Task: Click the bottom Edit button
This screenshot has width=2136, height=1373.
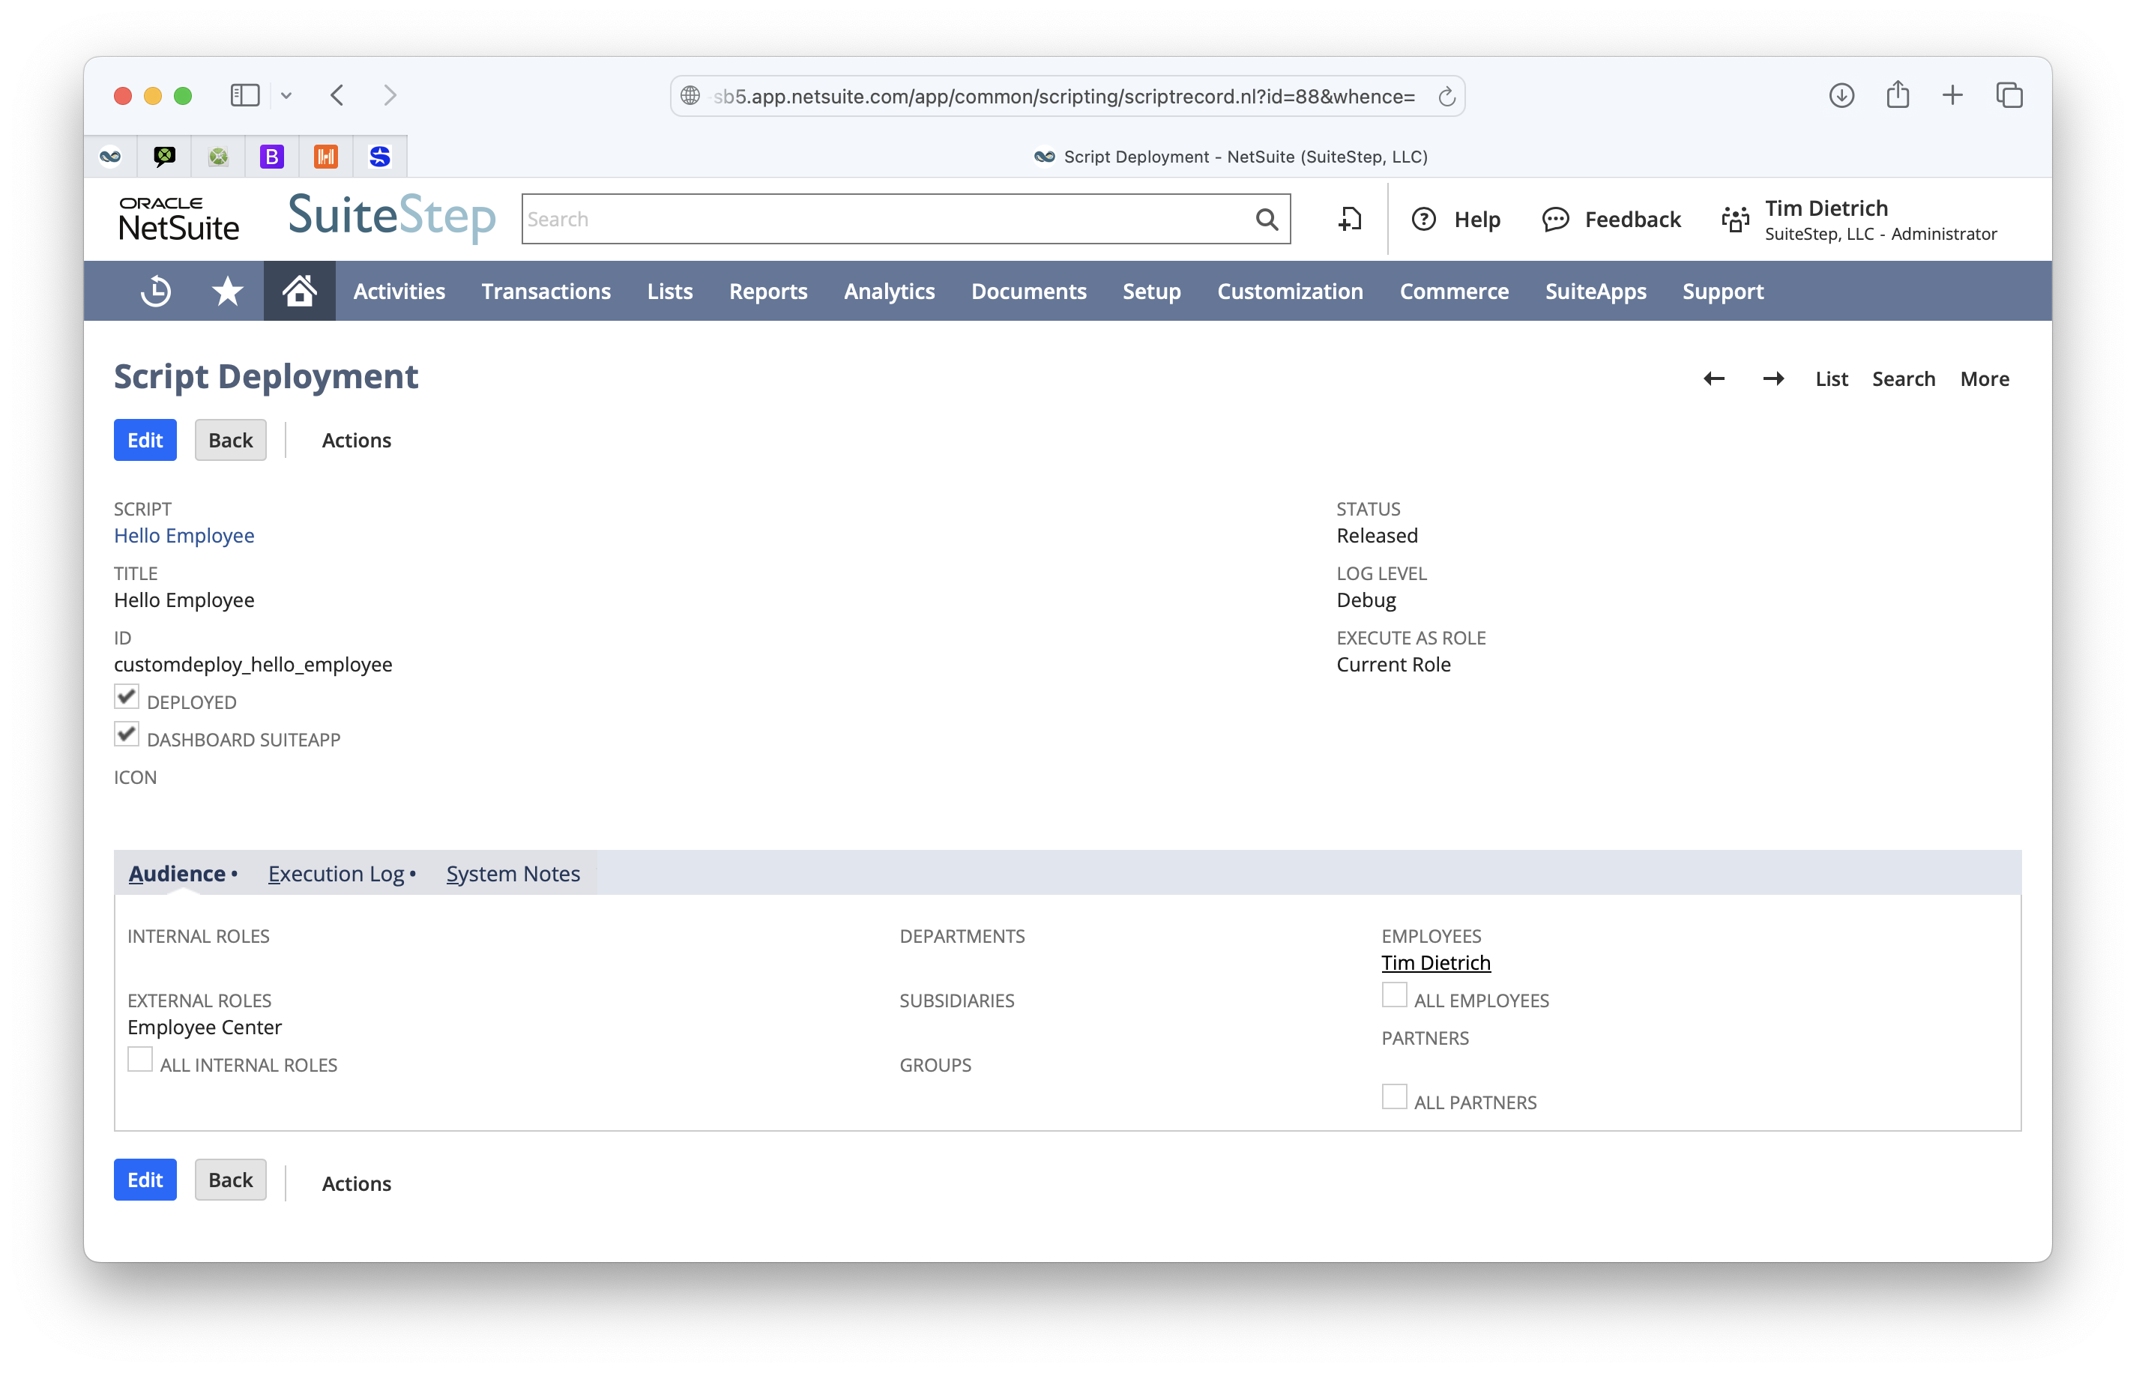Action: pyautogui.click(x=145, y=1180)
